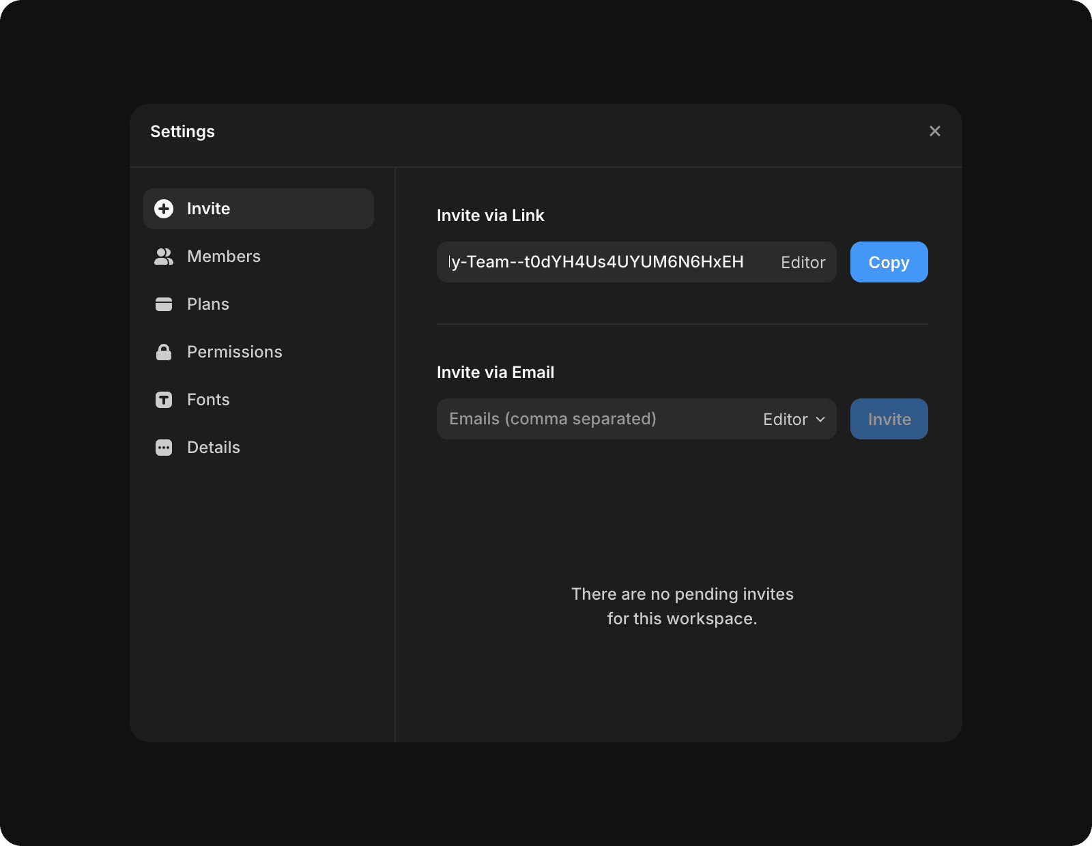Click the chevron arrow beside email Editor role
The width and height of the screenshot is (1092, 846).
coord(820,420)
